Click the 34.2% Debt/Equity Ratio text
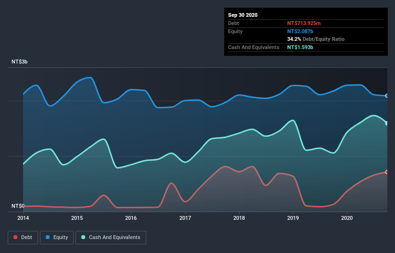The height and width of the screenshot is (253, 395). tap(316, 39)
